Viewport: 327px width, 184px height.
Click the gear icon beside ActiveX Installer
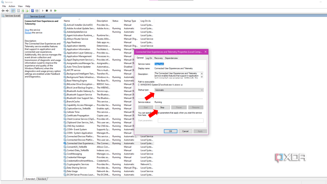(x=65, y=25)
